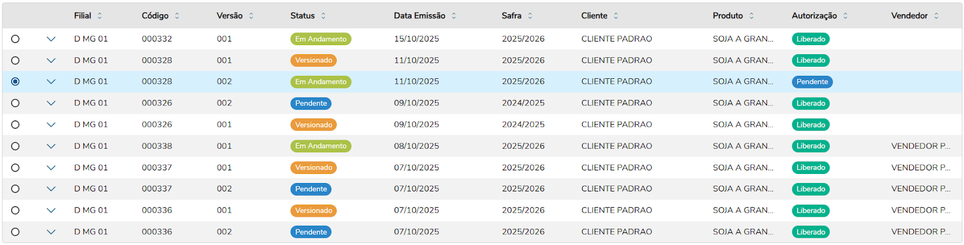Viewport: 964px width, 245px height.
Task: Click the Safra sort icon
Action: pos(530,16)
